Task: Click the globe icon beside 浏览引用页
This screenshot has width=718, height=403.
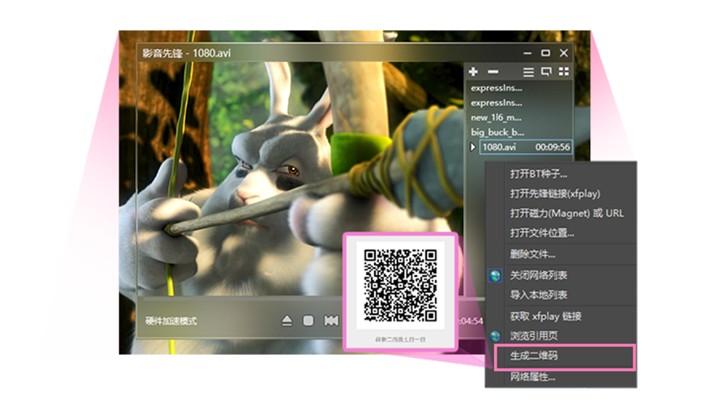Action: [x=495, y=336]
